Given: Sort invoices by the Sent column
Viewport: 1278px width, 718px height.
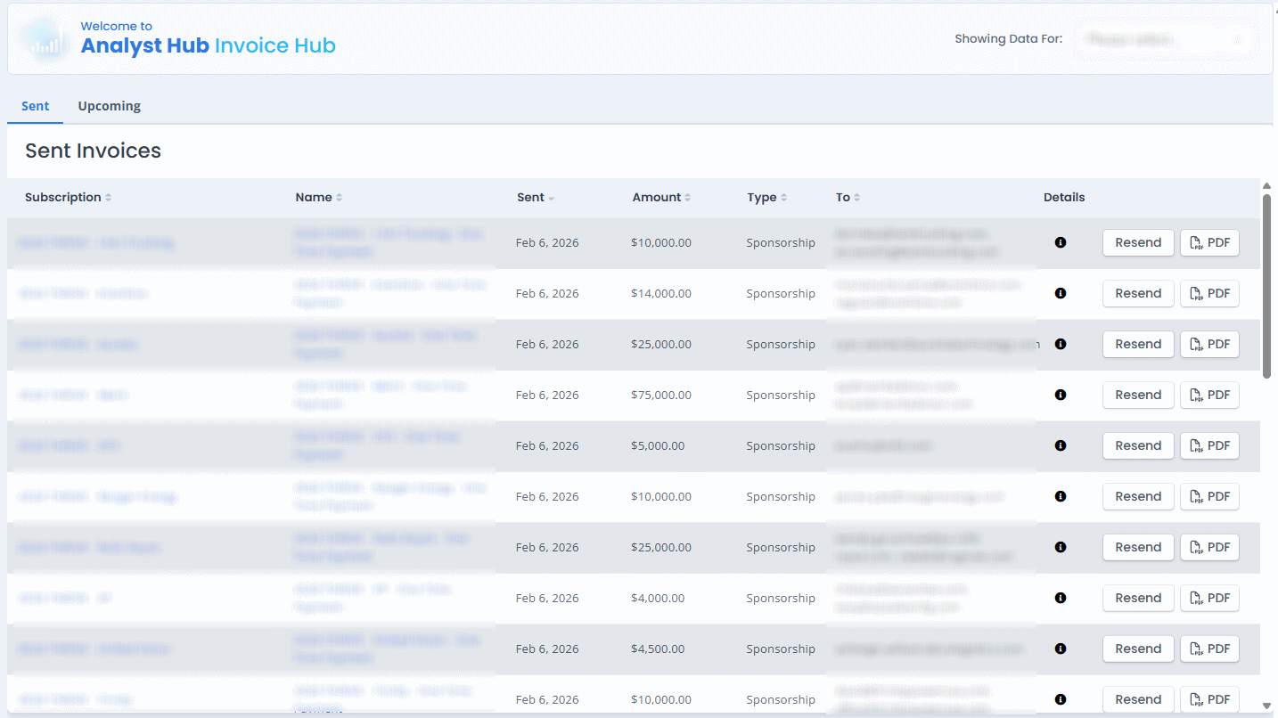Looking at the screenshot, I should (535, 197).
